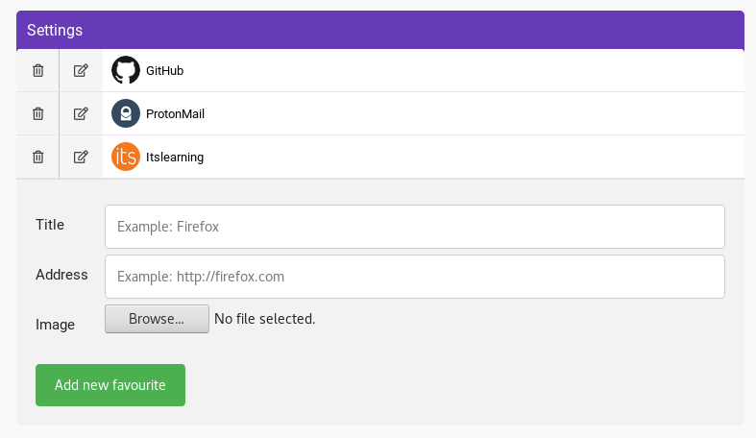
Task: Click the Title field label
Action: [50, 225]
